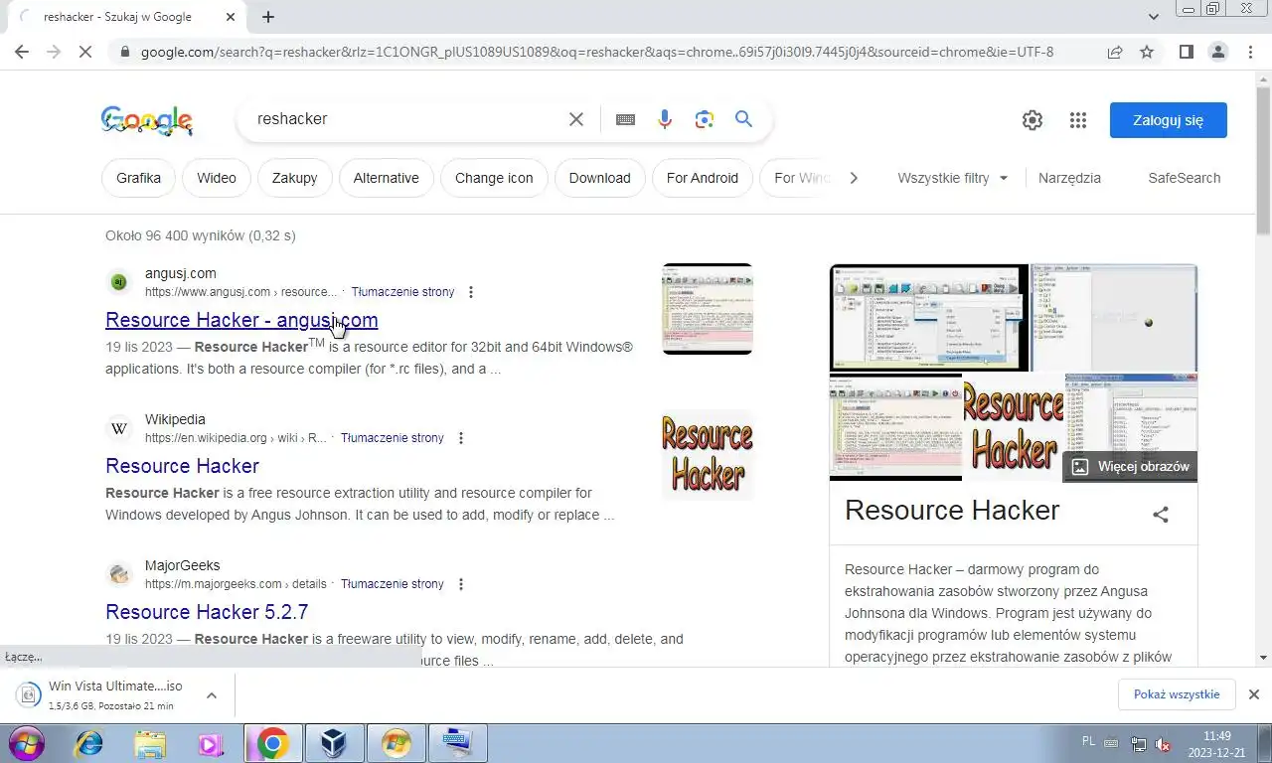Filter results by Grafika

[x=138, y=178]
